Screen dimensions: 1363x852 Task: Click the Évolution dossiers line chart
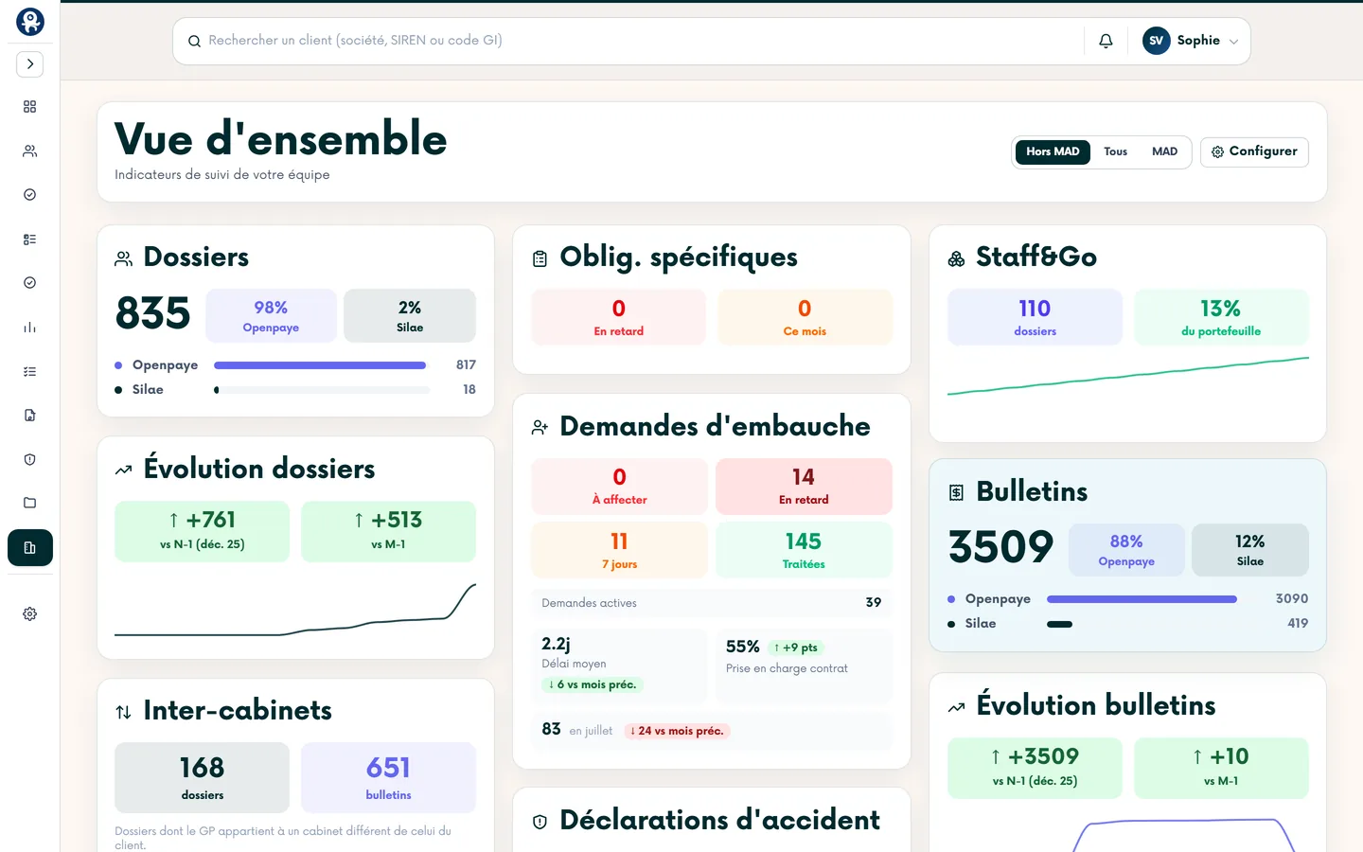coord(295,609)
